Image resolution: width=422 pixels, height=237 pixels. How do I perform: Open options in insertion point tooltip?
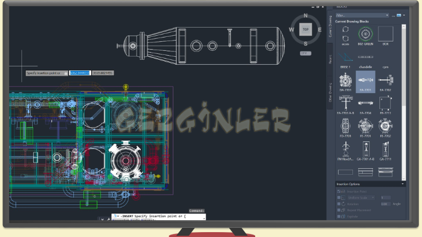click(x=66, y=73)
